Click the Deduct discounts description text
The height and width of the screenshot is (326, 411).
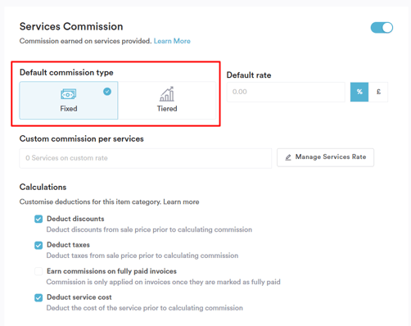click(149, 229)
